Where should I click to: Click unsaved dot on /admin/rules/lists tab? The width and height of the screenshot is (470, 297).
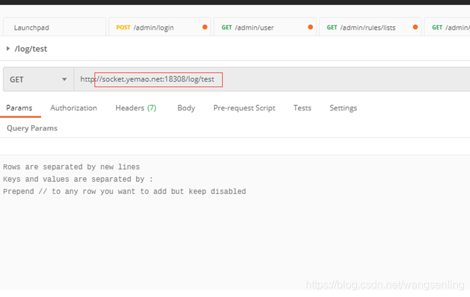point(415,27)
